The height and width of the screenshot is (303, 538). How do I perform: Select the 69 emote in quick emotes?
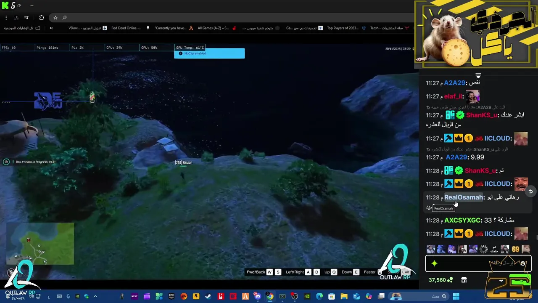[515, 249]
